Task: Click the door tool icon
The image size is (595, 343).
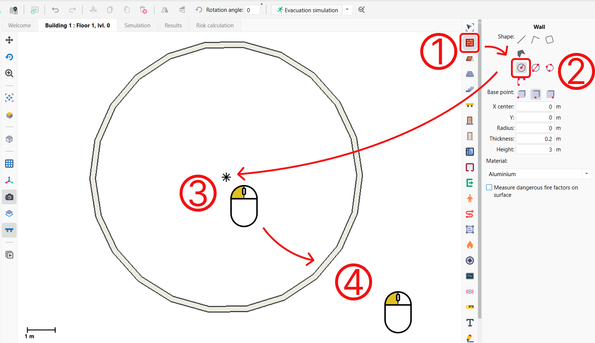Action: click(469, 120)
